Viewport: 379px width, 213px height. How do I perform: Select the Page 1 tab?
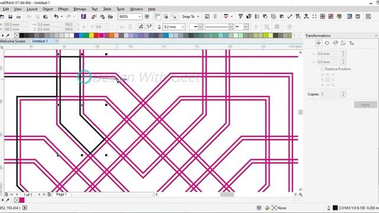pyautogui.click(x=62, y=194)
